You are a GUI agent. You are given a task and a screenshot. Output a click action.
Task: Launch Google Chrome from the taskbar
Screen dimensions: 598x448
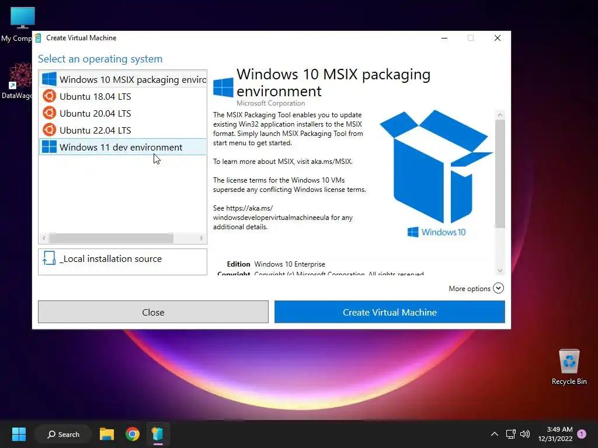pos(133,434)
